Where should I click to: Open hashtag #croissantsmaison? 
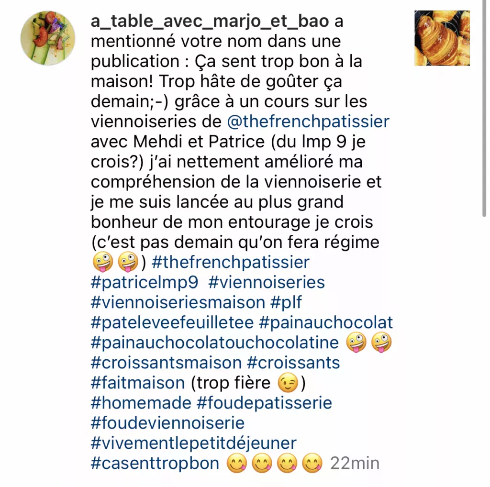tap(166, 363)
